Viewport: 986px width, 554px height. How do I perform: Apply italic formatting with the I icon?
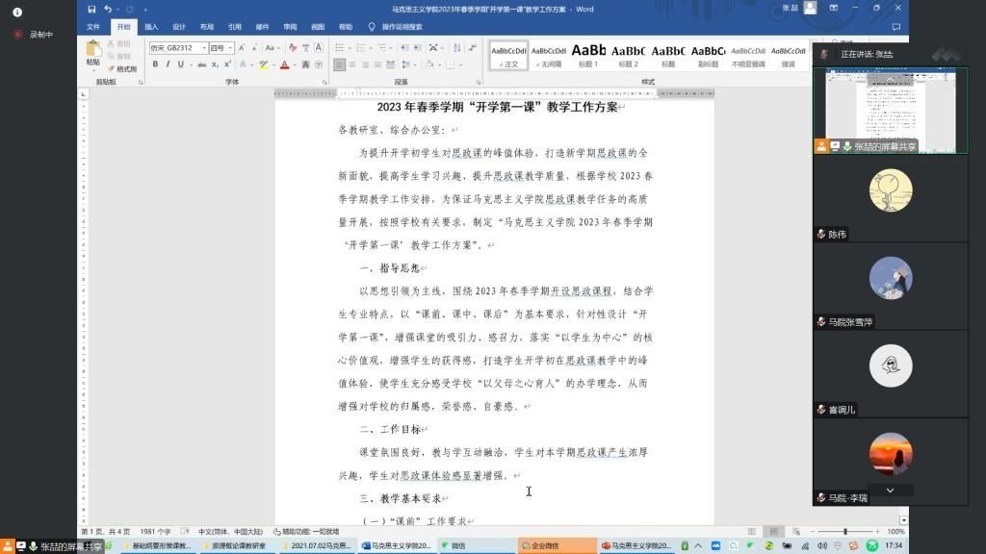168,64
